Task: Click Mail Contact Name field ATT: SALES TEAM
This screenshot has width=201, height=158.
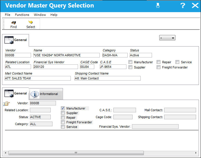Action: tap(38, 78)
